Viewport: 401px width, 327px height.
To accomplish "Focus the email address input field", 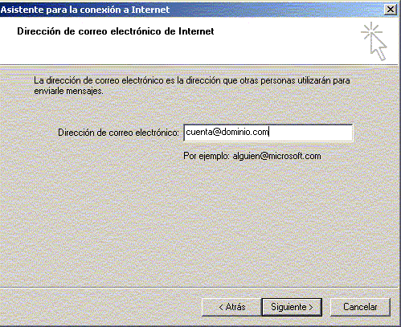I will (268, 133).
